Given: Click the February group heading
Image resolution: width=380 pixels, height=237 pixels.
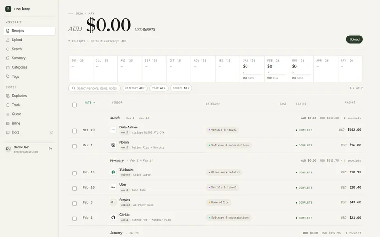Looking at the screenshot, I should 116,160.
